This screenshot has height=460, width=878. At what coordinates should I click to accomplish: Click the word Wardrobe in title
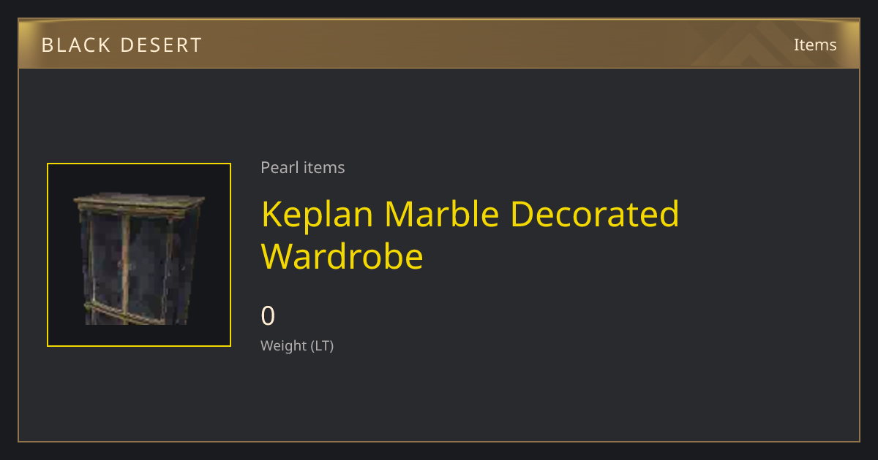pos(342,256)
